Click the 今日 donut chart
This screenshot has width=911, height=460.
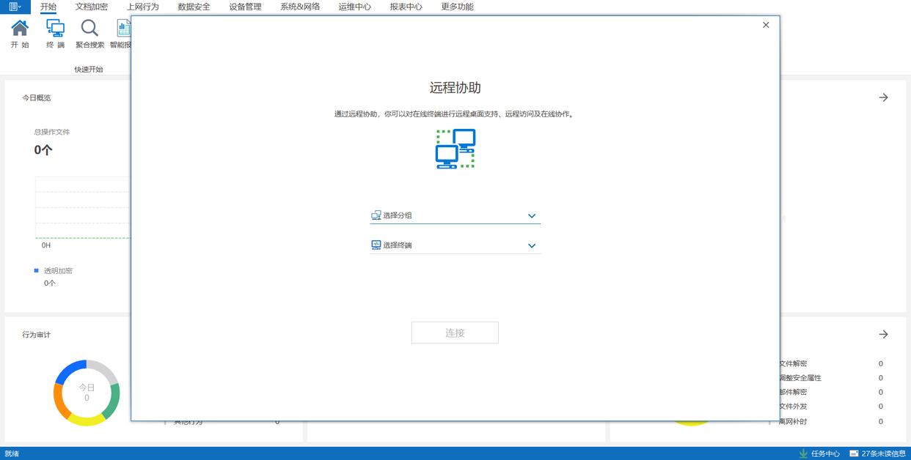[87, 393]
